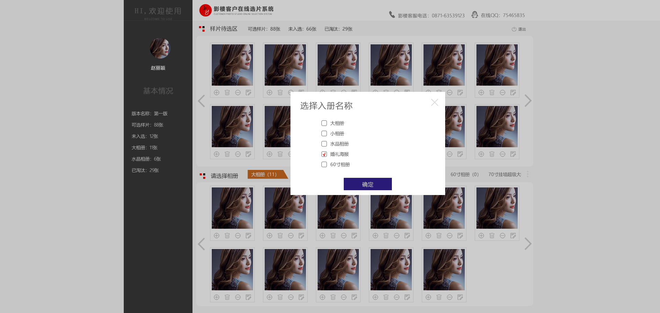Switch to the 60寸相册 (0) tab
The image size is (660, 313).
(464, 174)
